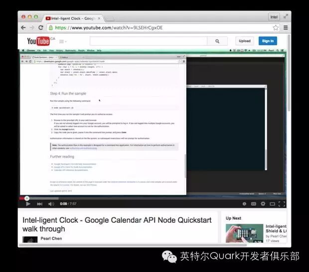Click the video progress bar scrubber
This screenshot has width=309, height=272.
pyautogui.click(x=27, y=198)
